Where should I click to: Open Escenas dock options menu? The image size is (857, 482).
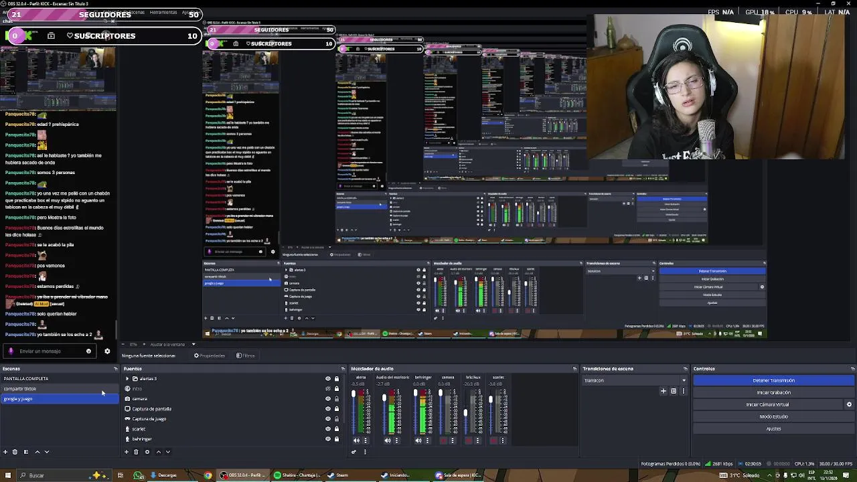coord(115,369)
